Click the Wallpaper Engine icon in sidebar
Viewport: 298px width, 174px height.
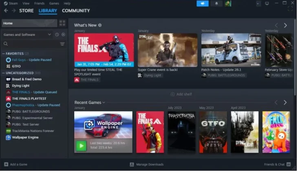tap(8, 137)
